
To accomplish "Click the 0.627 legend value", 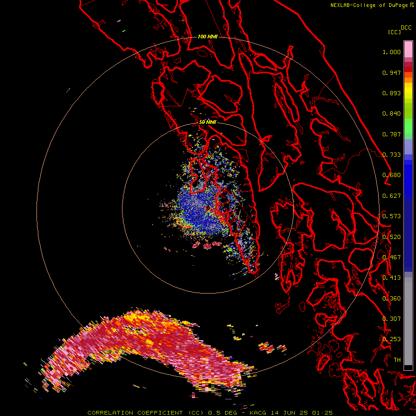I will (392, 196).
